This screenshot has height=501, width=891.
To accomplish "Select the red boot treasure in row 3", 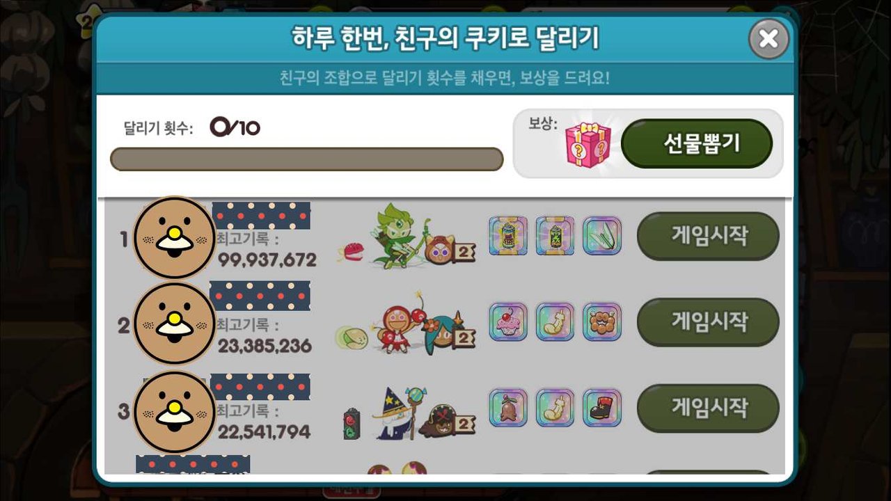I will 601,408.
